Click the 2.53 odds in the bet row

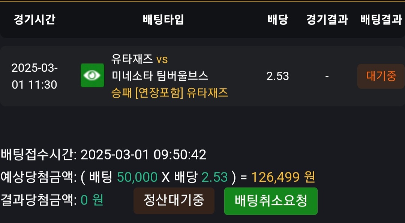277,76
